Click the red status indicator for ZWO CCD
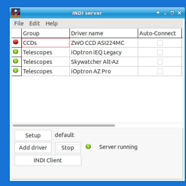 pyautogui.click(x=15, y=42)
